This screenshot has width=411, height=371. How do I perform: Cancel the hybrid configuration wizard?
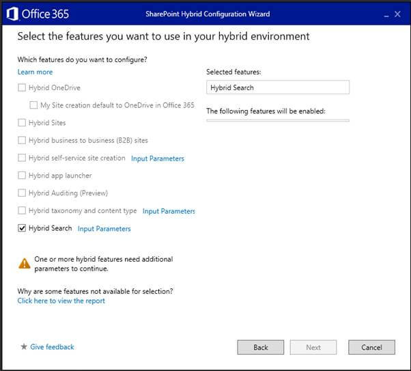(x=371, y=347)
